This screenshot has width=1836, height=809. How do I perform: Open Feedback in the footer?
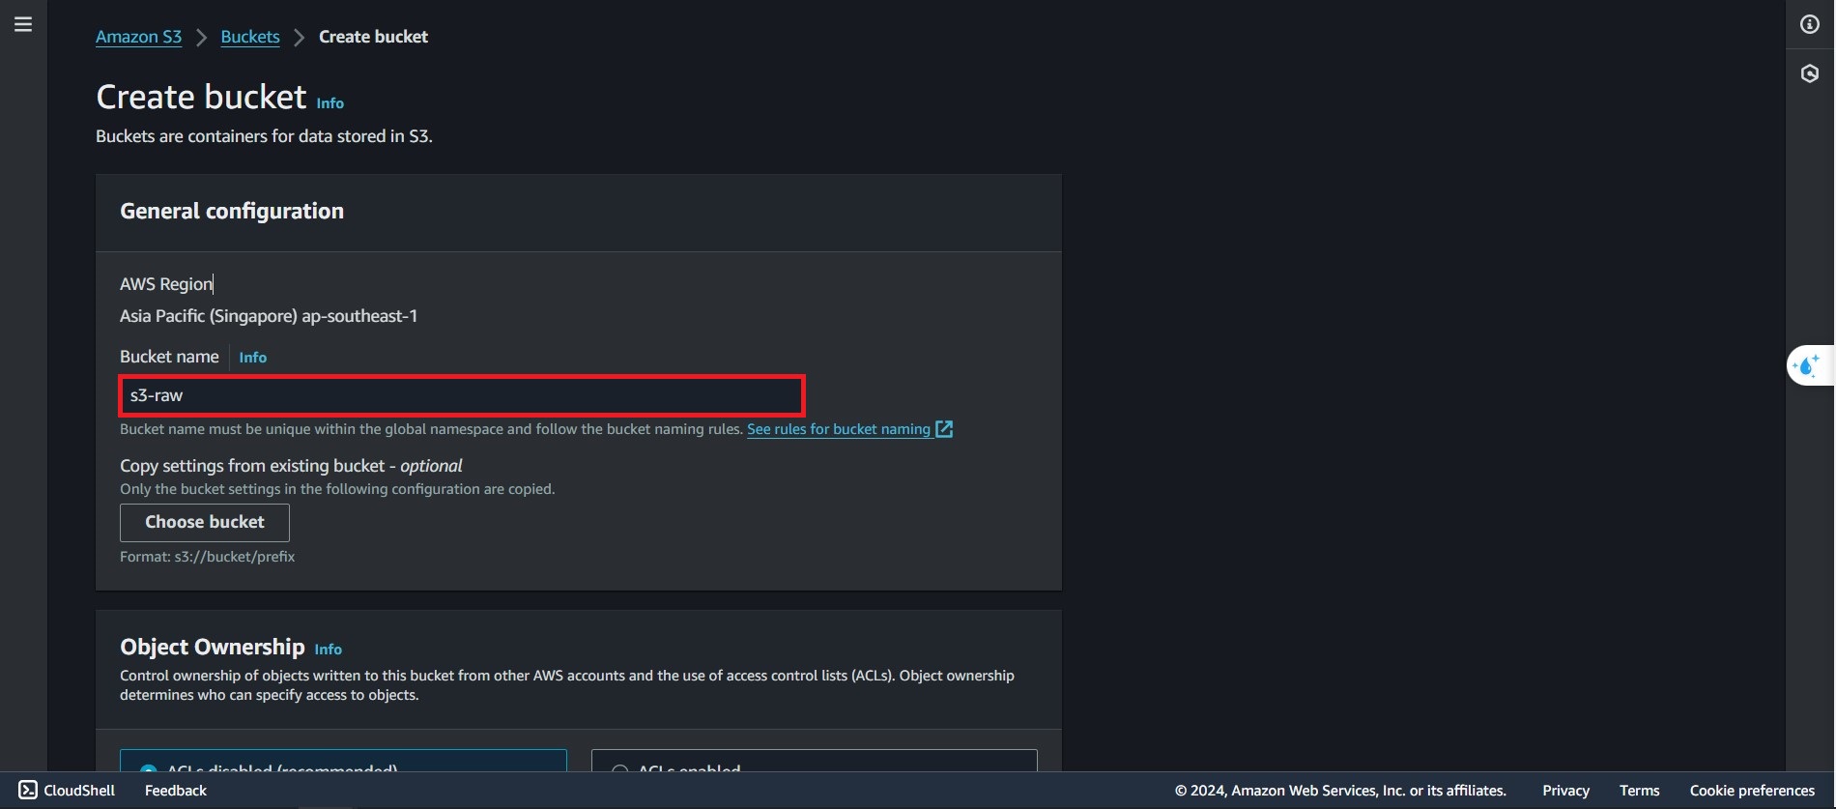176,790
